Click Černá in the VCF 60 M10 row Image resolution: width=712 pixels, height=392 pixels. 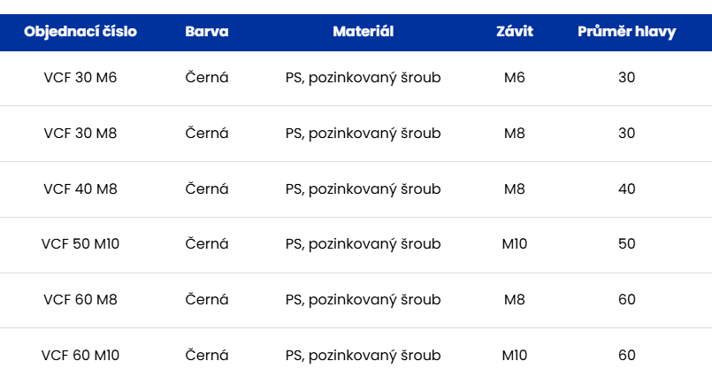[207, 356]
